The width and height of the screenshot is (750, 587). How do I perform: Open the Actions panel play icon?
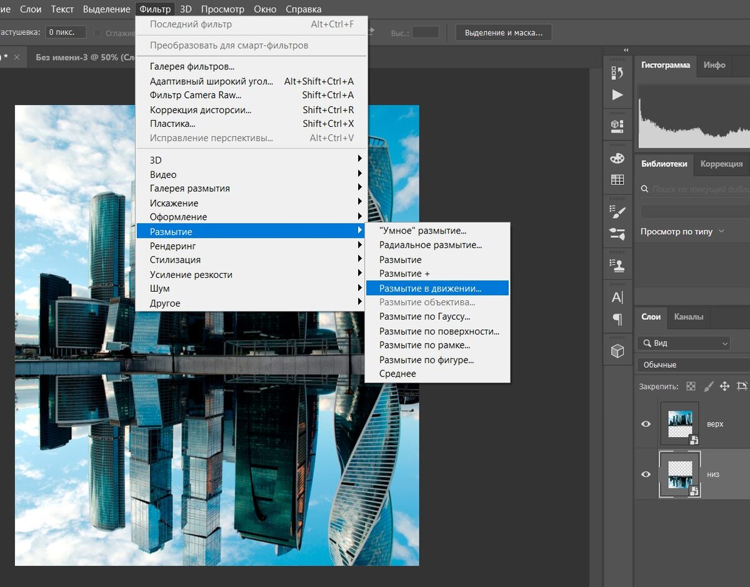point(617,95)
